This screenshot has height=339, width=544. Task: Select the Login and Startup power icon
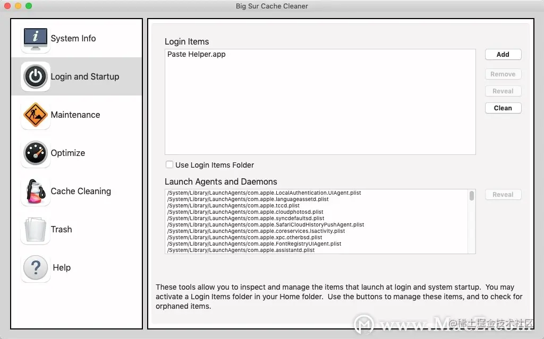point(36,76)
